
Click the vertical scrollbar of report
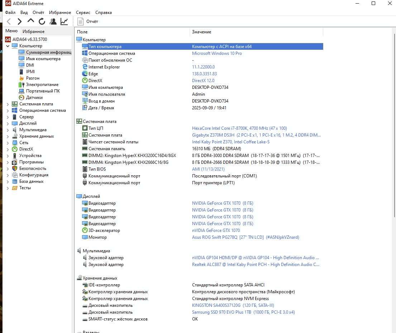point(394,125)
